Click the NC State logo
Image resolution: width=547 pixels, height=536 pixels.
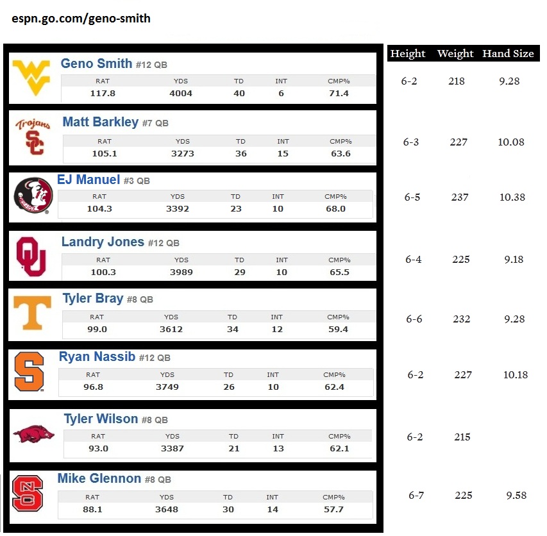pyautogui.click(x=28, y=494)
